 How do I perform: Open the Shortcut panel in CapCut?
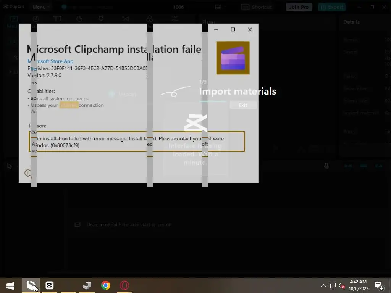257,7
